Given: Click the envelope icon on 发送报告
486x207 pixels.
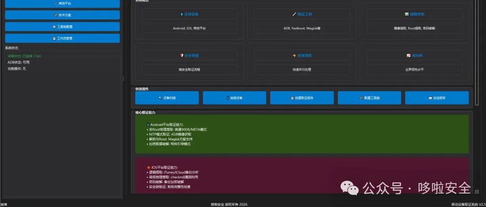Looking at the screenshot, I should tap(430, 98).
